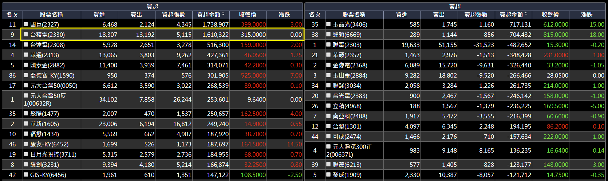Open stock 可成(2474)
Image resolution: width=608 pixels, height=181 pixels.
pyautogui.click(x=347, y=137)
